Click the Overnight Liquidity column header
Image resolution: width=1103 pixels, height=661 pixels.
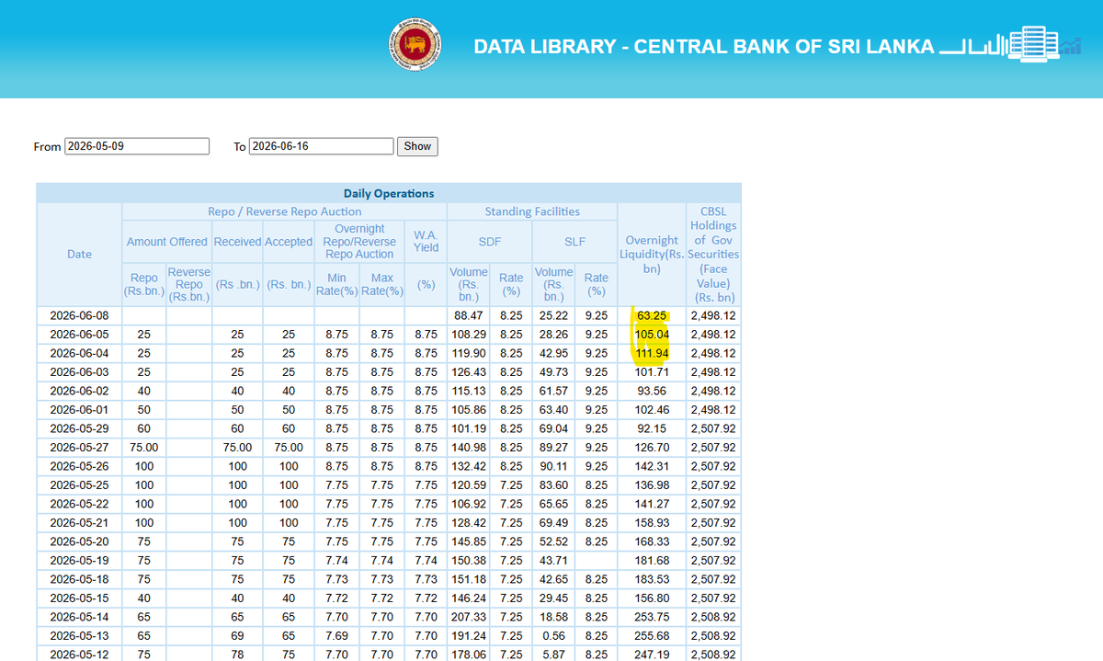click(x=652, y=254)
